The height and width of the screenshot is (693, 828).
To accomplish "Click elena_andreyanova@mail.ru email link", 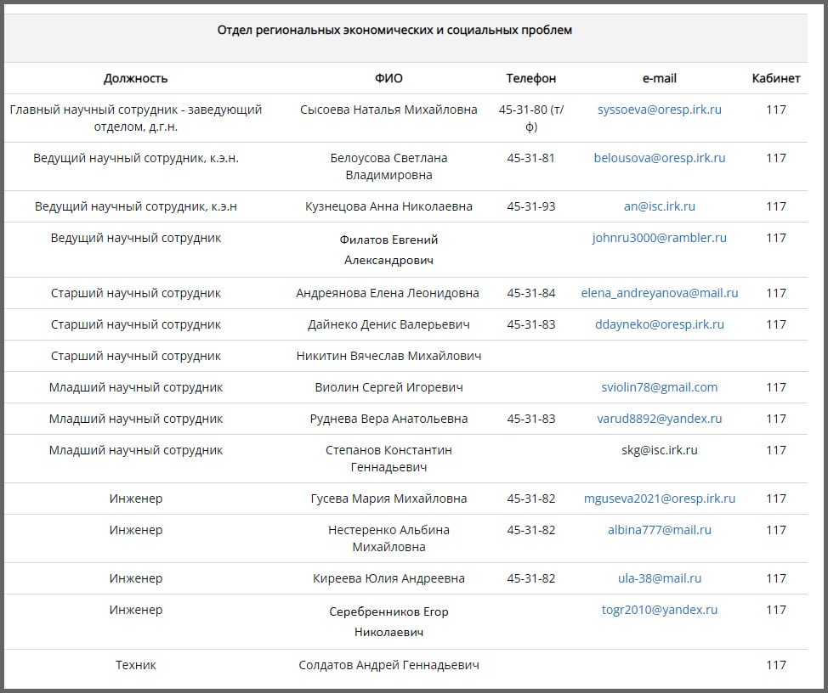I will [659, 293].
